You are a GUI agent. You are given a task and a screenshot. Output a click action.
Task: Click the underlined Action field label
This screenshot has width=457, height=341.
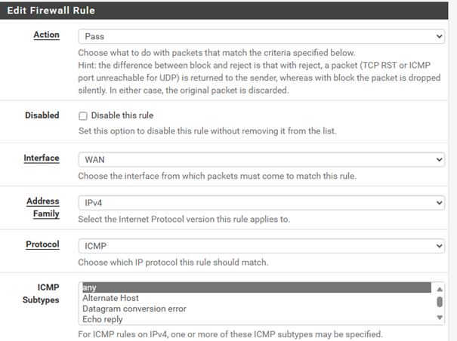click(46, 35)
